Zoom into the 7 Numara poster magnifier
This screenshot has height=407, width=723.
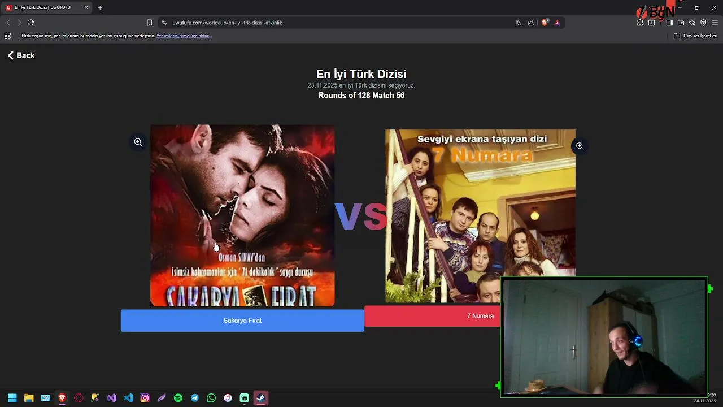pyautogui.click(x=580, y=146)
